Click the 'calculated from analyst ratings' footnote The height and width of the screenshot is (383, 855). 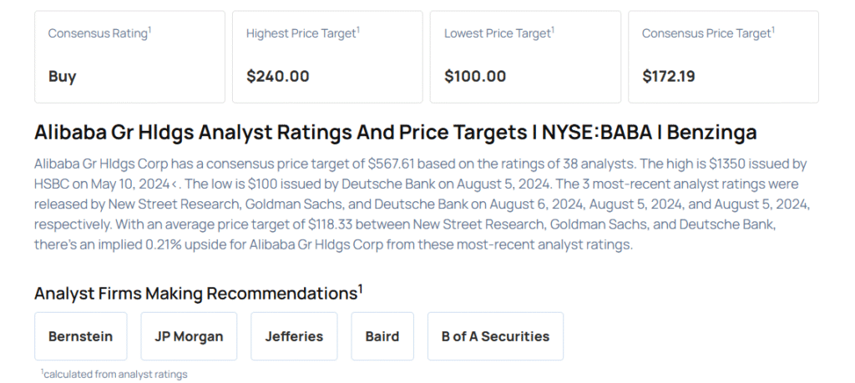[x=115, y=374]
